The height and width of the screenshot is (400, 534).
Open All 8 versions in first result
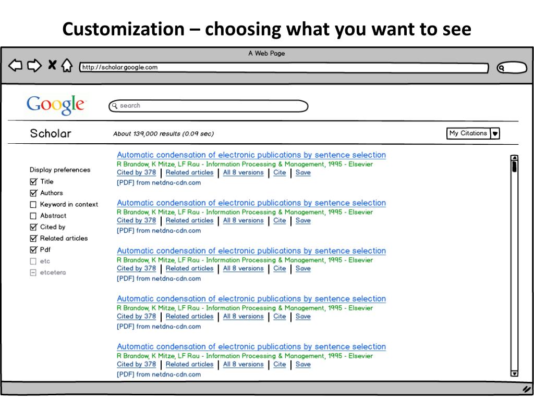(243, 172)
